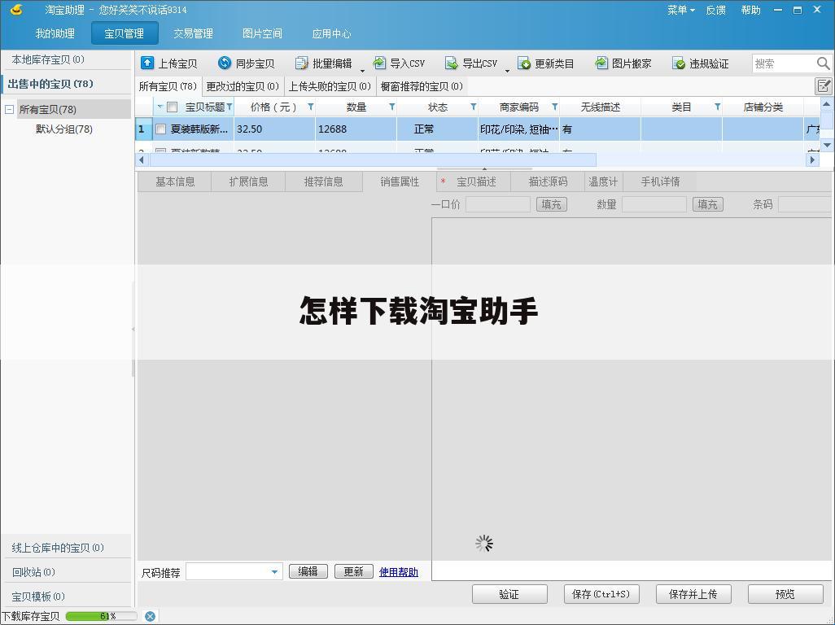The image size is (835, 625).
Task: Click the 批量编辑 batch edit icon
Action: pyautogui.click(x=301, y=63)
